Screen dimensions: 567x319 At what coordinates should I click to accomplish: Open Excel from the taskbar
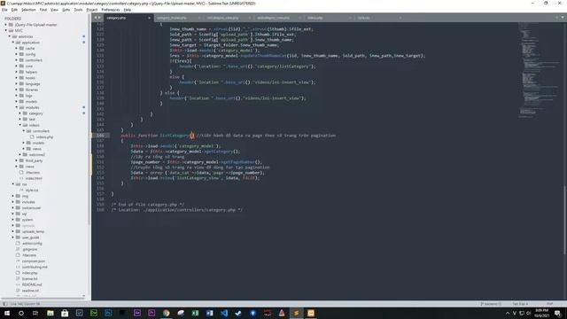pyautogui.click(x=195, y=313)
